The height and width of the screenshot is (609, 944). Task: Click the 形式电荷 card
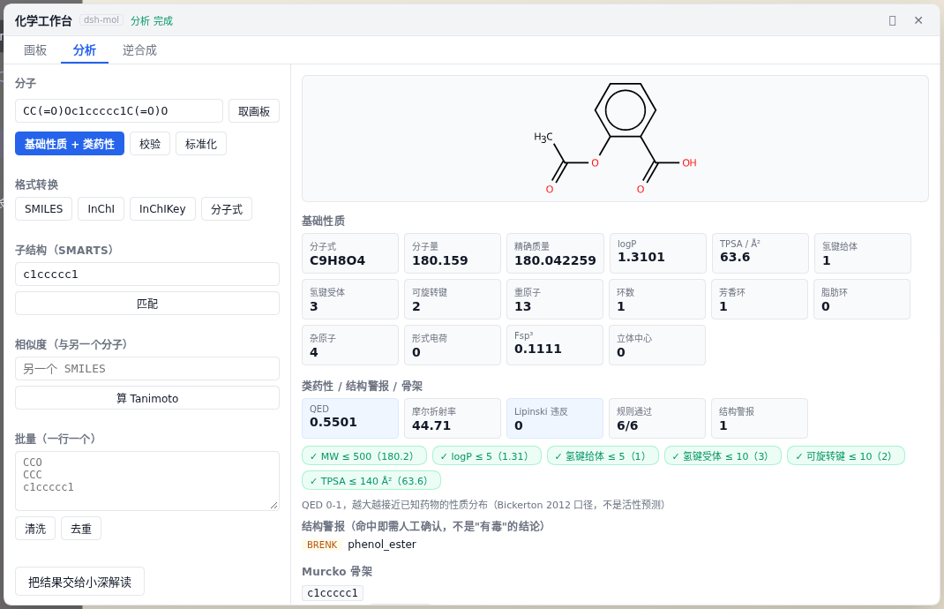click(x=453, y=345)
